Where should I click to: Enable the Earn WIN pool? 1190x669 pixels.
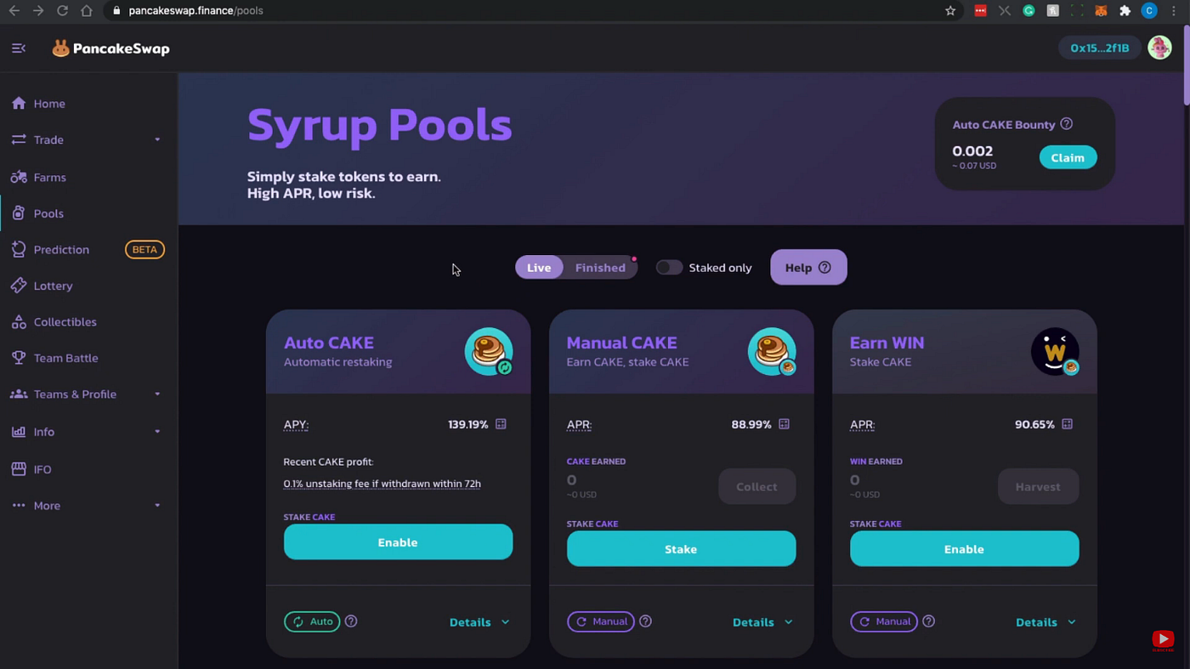(964, 549)
